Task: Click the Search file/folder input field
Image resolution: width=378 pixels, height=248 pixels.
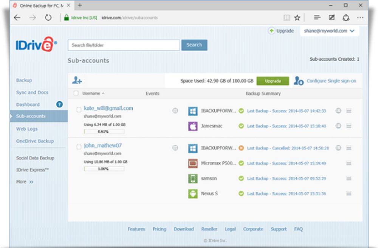Action: [124, 45]
